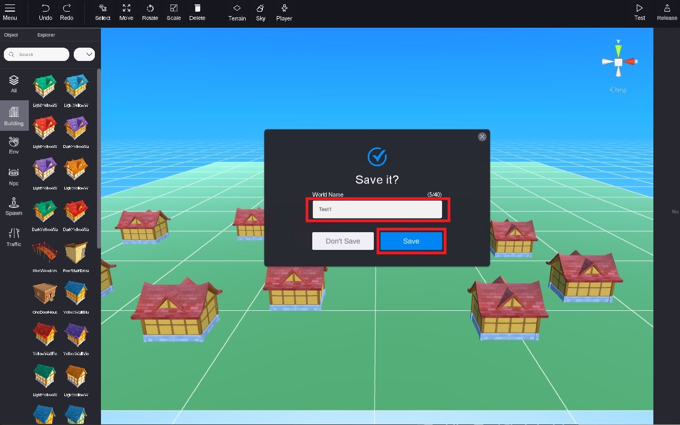The image size is (680, 425).
Task: Select the Move tool in the toolbar
Action: coord(126,12)
